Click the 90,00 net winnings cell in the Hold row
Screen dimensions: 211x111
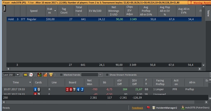pos(119,19)
